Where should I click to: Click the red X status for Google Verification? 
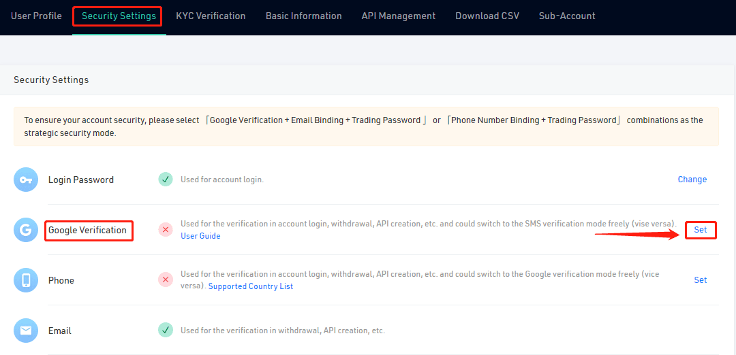tap(165, 229)
